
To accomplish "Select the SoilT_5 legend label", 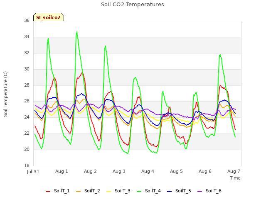I will [183, 191].
